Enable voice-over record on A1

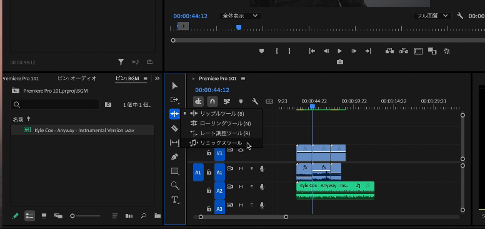[262, 169]
